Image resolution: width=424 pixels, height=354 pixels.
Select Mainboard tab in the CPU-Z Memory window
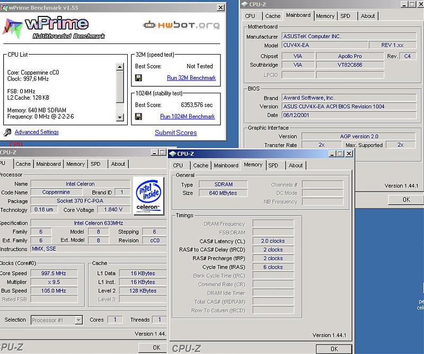click(226, 165)
